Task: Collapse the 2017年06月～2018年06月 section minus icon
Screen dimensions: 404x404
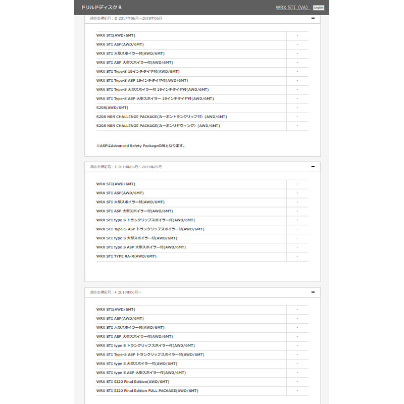Action: tap(313, 18)
